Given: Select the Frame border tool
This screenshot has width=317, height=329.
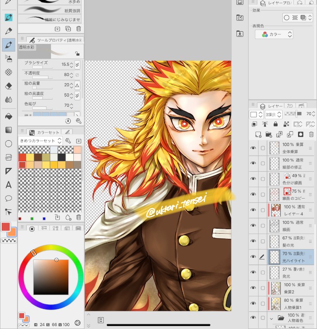Looking at the screenshot, I should (x=9, y=157).
